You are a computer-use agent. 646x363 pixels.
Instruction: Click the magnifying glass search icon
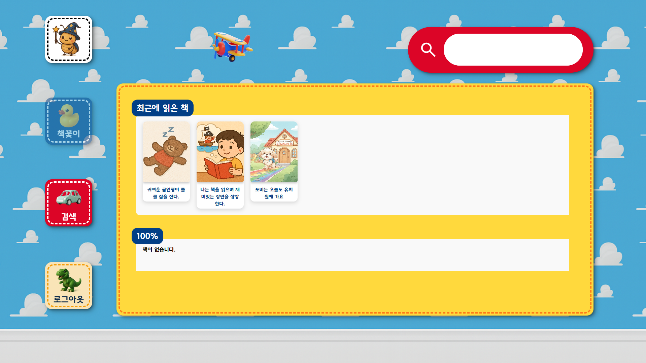pyautogui.click(x=428, y=50)
